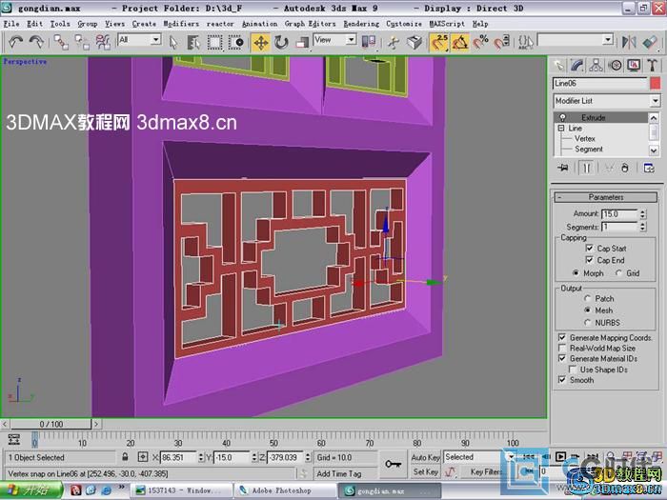Click the Mirror tool icon
Viewport: 667px width, 500px height.
629,42
